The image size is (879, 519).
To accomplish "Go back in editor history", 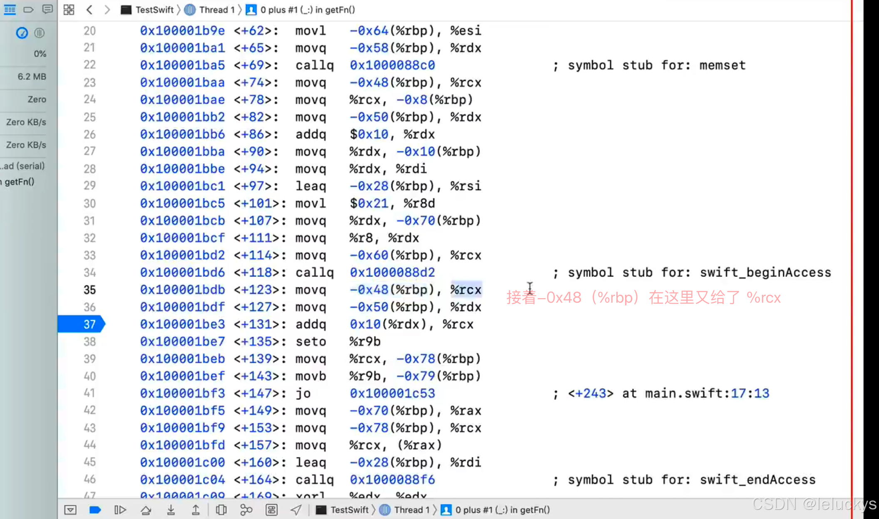I will click(x=89, y=10).
